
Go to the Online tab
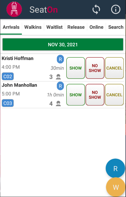pos(96,27)
